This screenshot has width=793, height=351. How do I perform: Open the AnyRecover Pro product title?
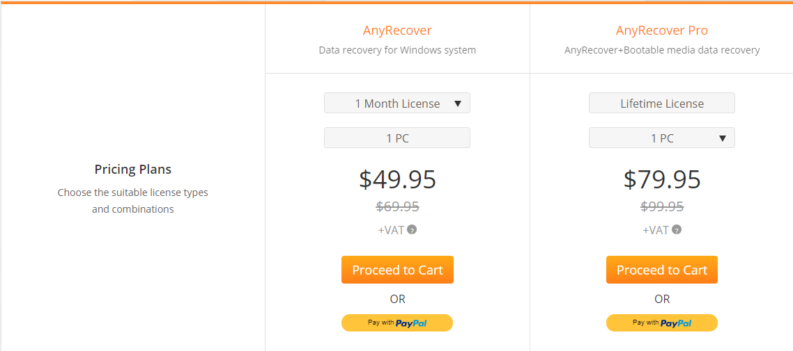coord(661,31)
